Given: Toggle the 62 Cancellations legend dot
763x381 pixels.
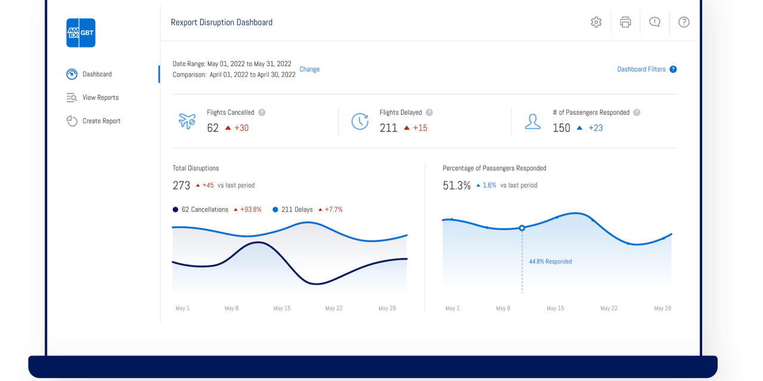Looking at the screenshot, I should (175, 210).
